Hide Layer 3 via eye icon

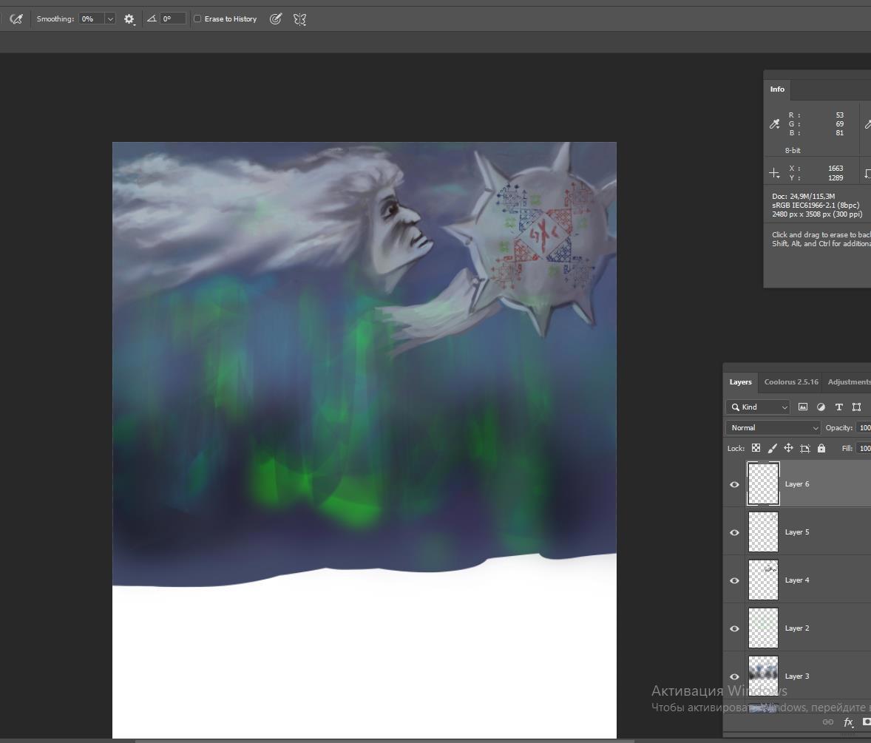(734, 676)
